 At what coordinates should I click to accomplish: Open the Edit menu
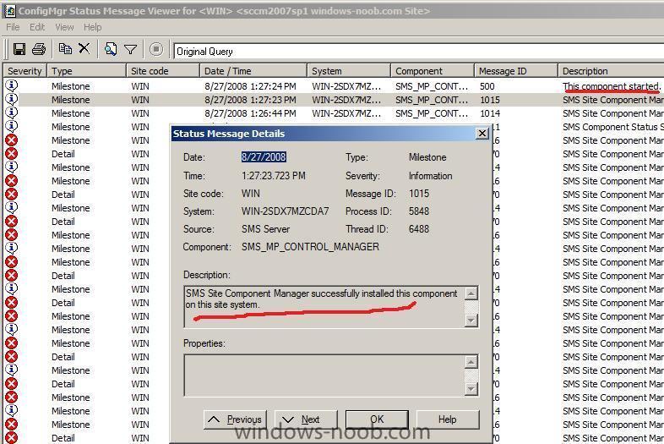click(x=37, y=27)
